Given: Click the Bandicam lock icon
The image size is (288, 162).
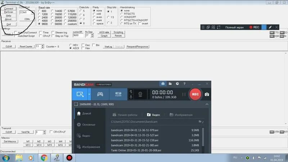Looking at the screenshot, I should pyautogui.click(x=163, y=84).
